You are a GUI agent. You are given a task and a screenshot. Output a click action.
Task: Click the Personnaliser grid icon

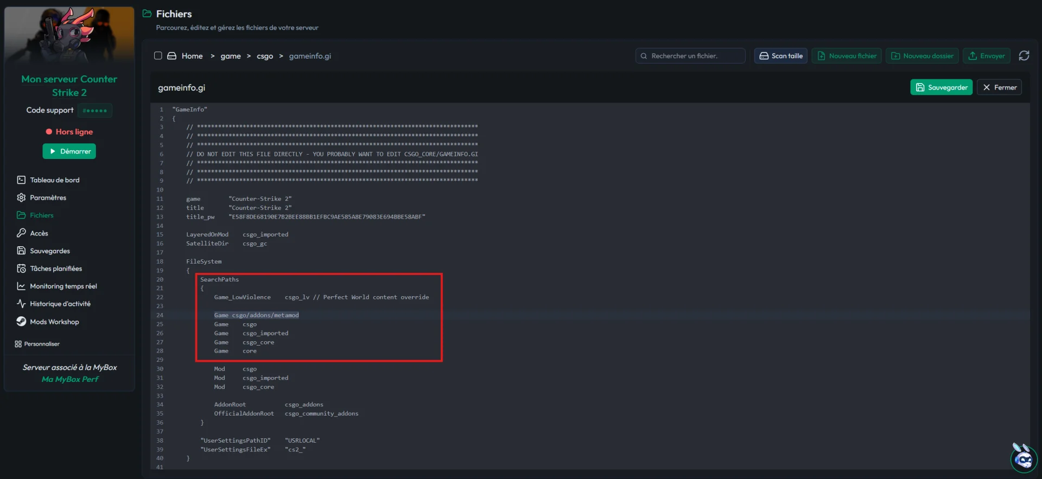coord(18,344)
